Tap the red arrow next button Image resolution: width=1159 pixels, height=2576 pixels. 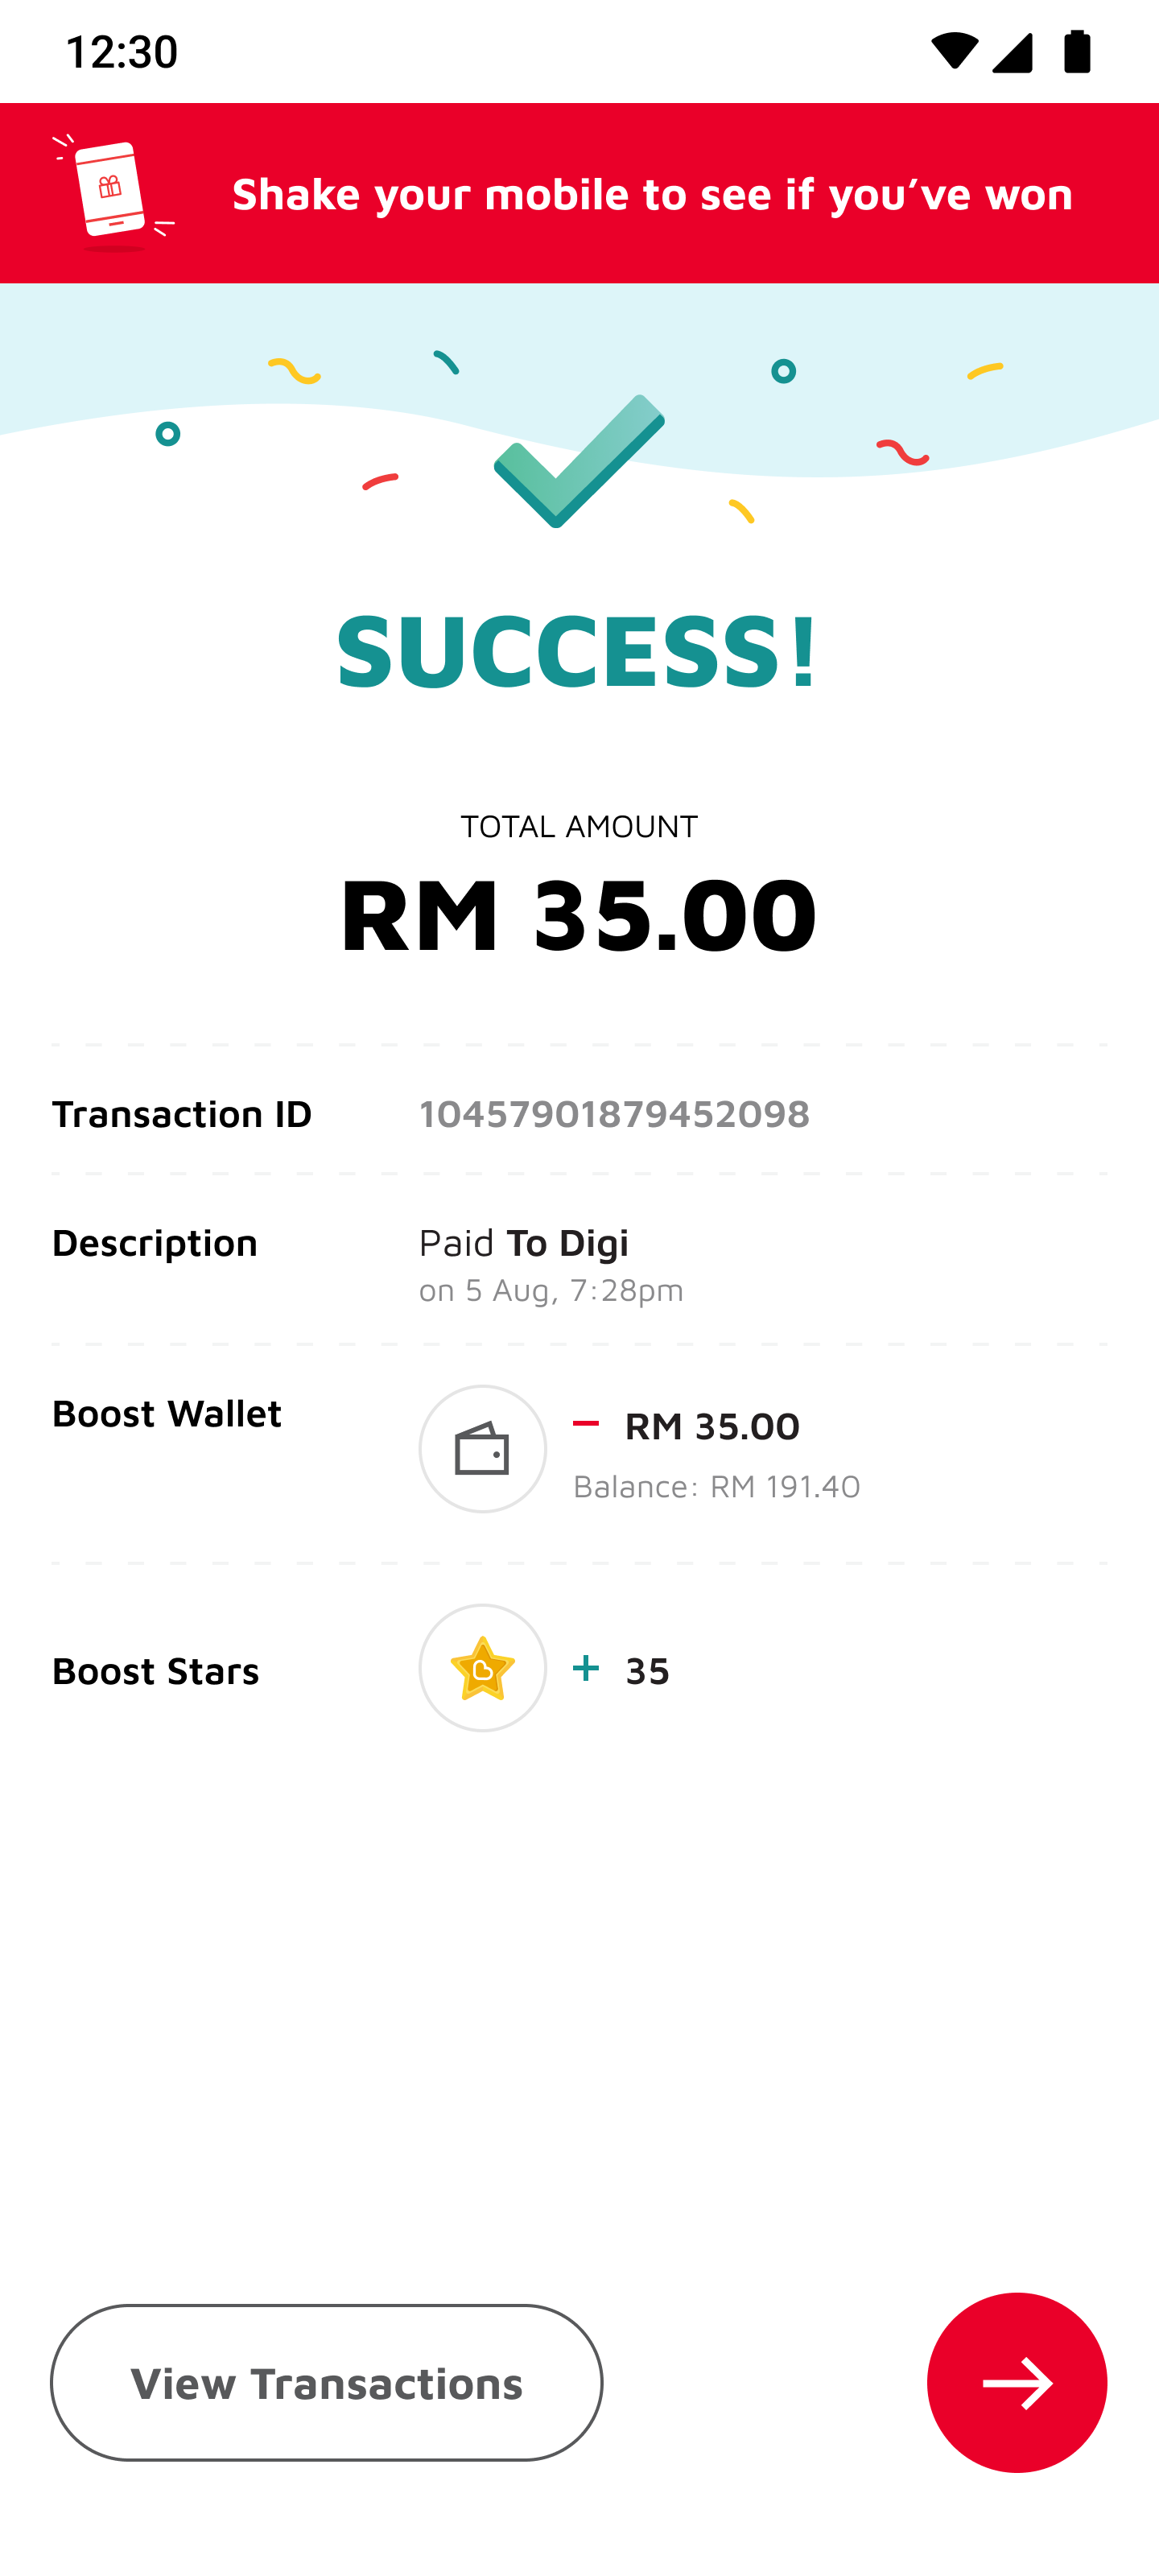pyautogui.click(x=1016, y=2382)
